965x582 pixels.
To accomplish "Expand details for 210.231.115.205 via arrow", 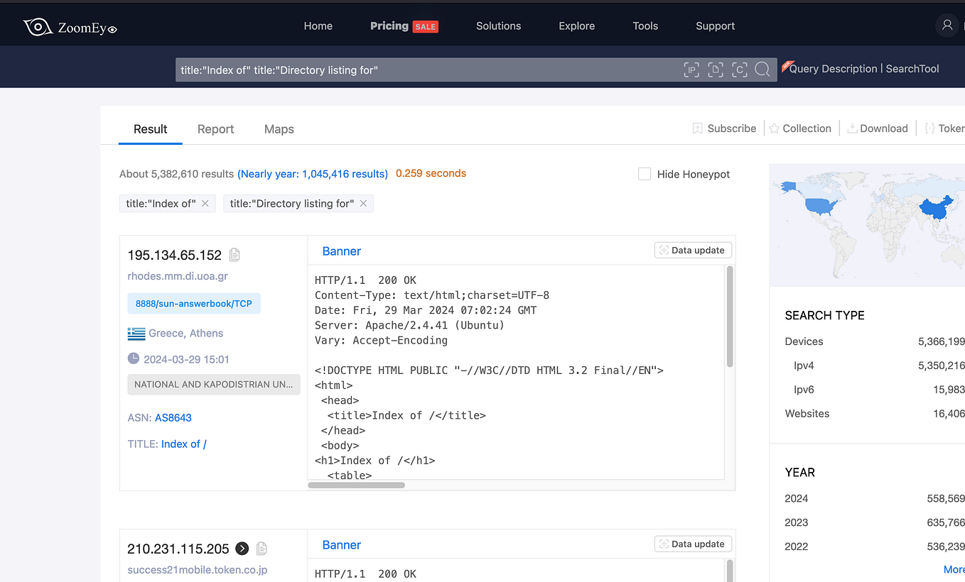I will pyautogui.click(x=242, y=548).
